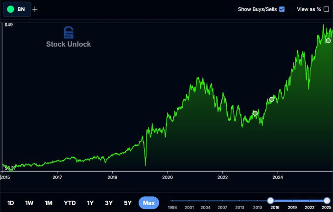
Task: Choose the YTD time range
Action: coord(70,203)
